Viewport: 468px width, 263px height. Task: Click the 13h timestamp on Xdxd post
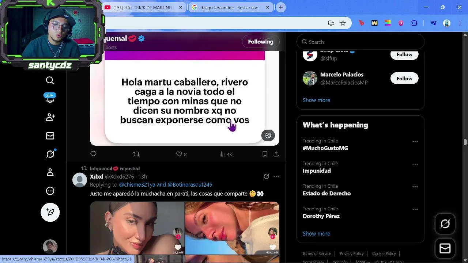(x=143, y=176)
